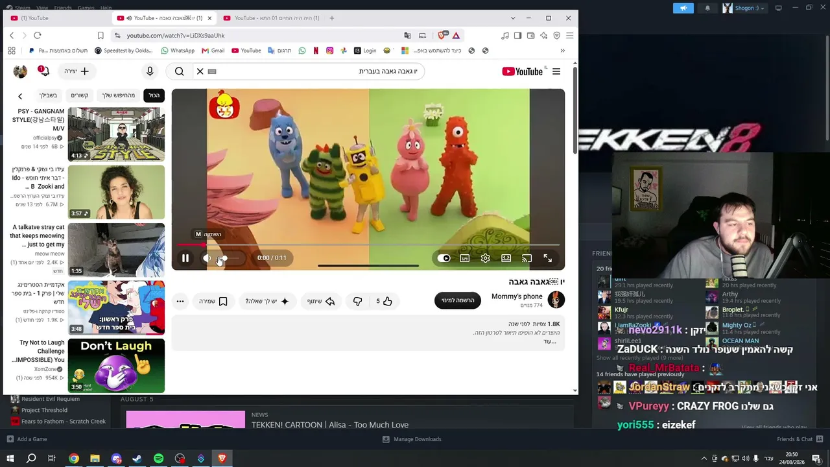Mute the video with the speaker icon
830x467 pixels.
[207, 258]
